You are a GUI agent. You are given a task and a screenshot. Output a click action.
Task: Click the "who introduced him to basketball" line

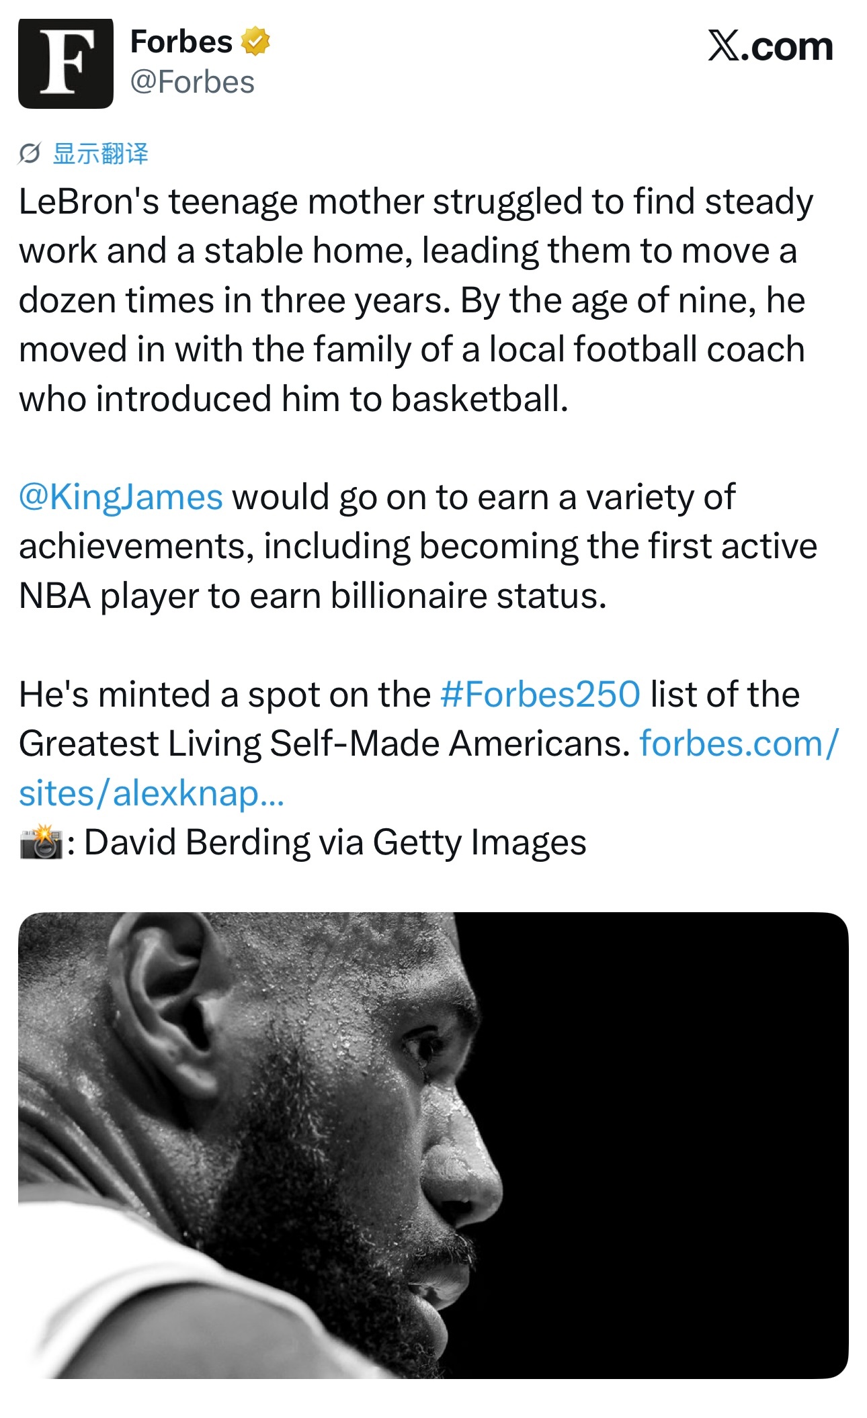293,399
